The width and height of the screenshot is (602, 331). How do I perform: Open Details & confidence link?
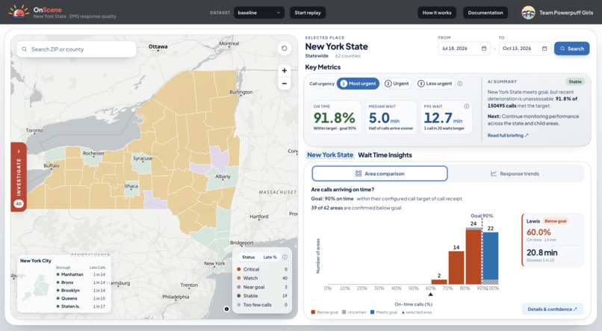552,309
